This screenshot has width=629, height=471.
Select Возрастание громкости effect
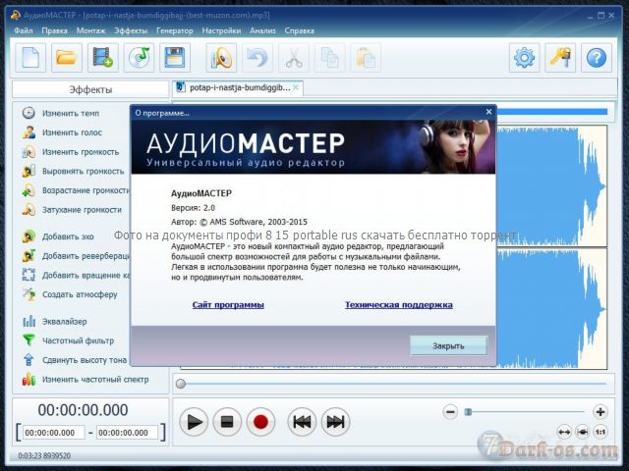click(x=76, y=190)
